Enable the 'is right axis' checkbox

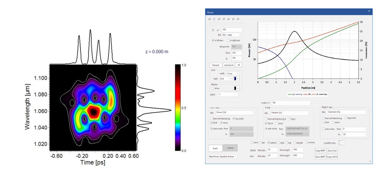click(x=228, y=40)
